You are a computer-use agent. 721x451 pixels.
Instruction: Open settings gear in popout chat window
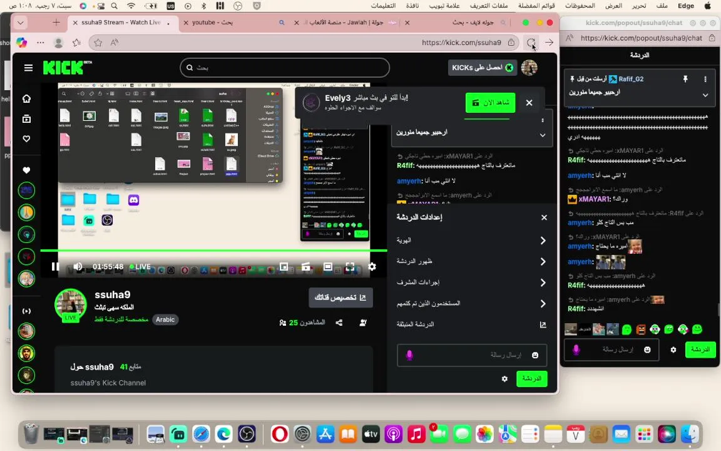(673, 350)
